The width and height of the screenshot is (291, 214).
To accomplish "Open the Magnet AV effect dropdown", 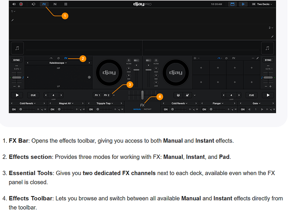I will coord(66,104).
